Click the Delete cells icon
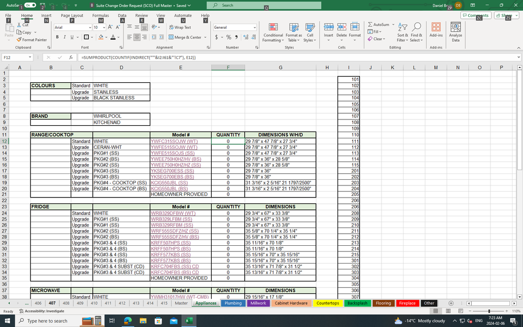Image resolution: width=523 pixels, height=327 pixels. coord(342,27)
